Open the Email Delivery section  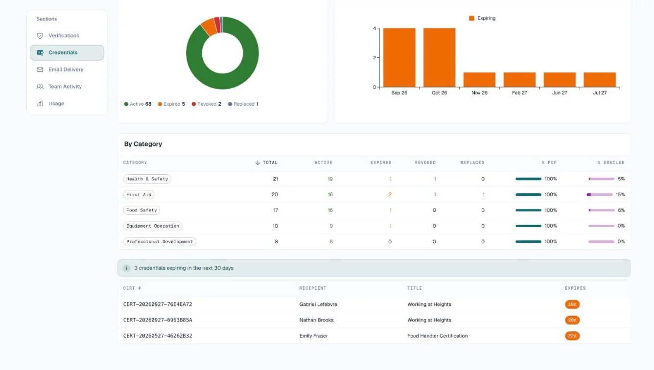tap(67, 69)
